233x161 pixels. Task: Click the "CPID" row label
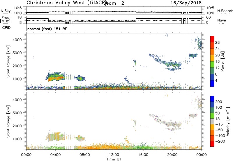(6, 28)
